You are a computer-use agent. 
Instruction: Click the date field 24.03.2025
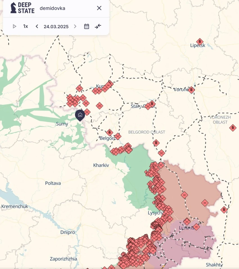tap(56, 27)
